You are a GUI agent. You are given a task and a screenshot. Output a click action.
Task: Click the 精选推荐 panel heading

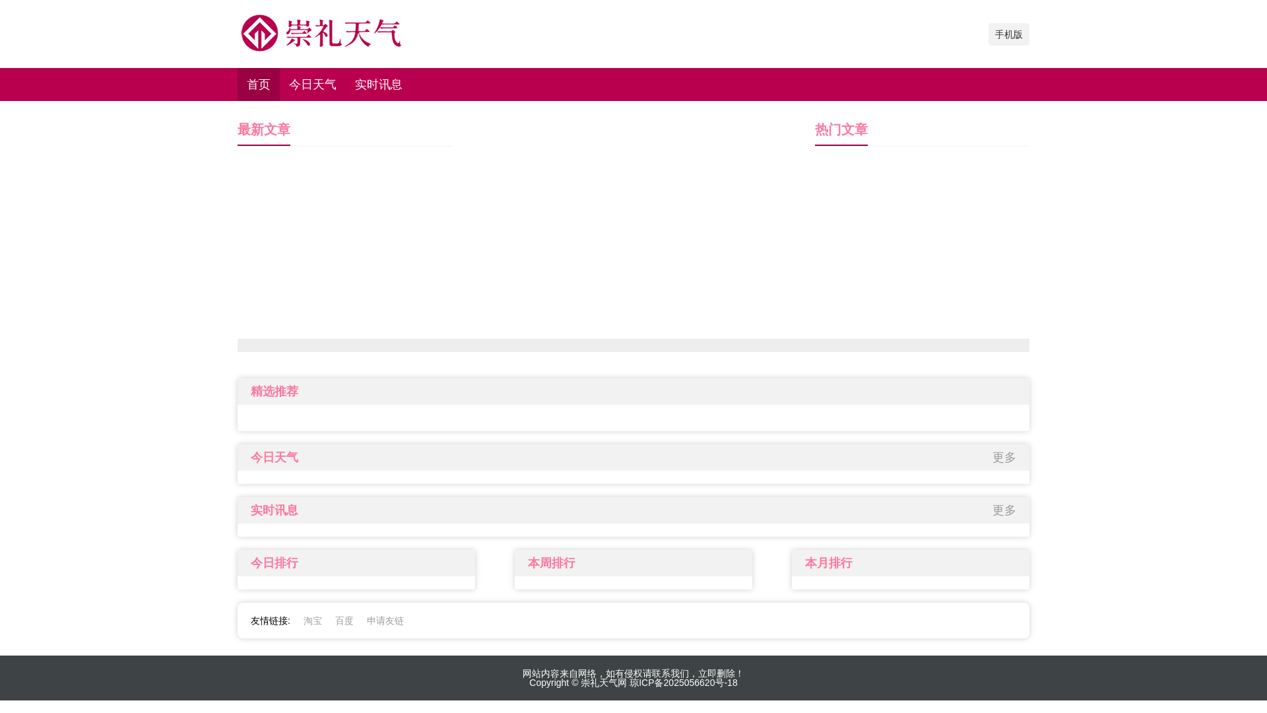coord(275,391)
